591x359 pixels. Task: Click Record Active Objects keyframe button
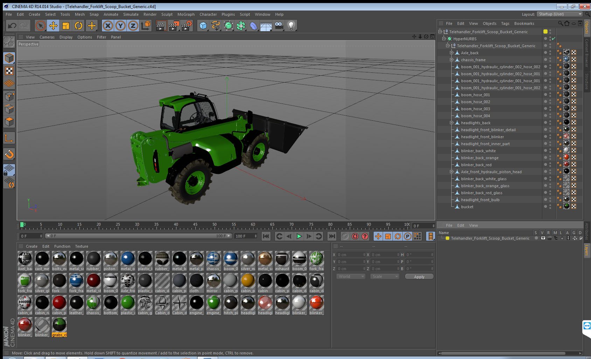pos(345,236)
